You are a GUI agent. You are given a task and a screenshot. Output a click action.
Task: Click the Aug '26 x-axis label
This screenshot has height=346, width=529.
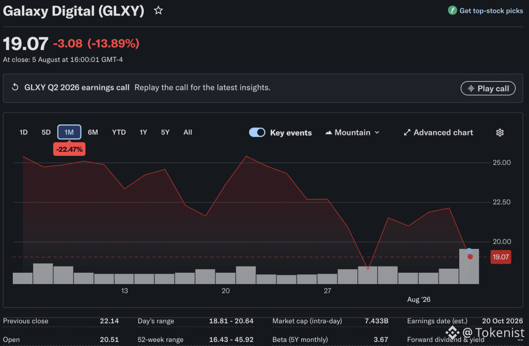click(418, 300)
